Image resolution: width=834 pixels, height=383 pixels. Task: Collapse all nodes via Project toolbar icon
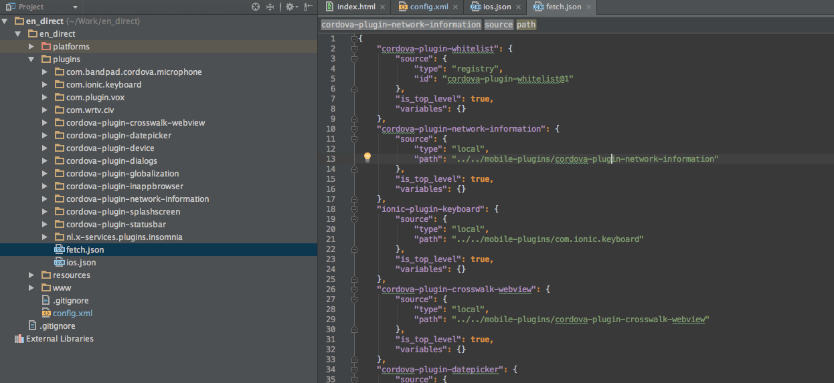coord(270,7)
